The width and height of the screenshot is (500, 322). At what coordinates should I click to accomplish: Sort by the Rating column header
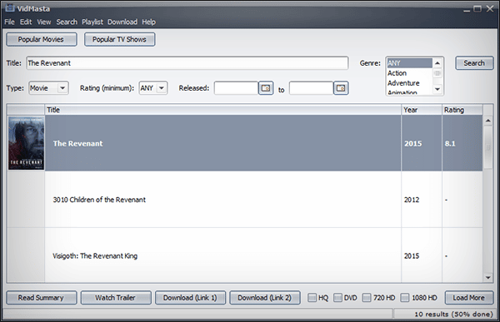click(x=462, y=110)
